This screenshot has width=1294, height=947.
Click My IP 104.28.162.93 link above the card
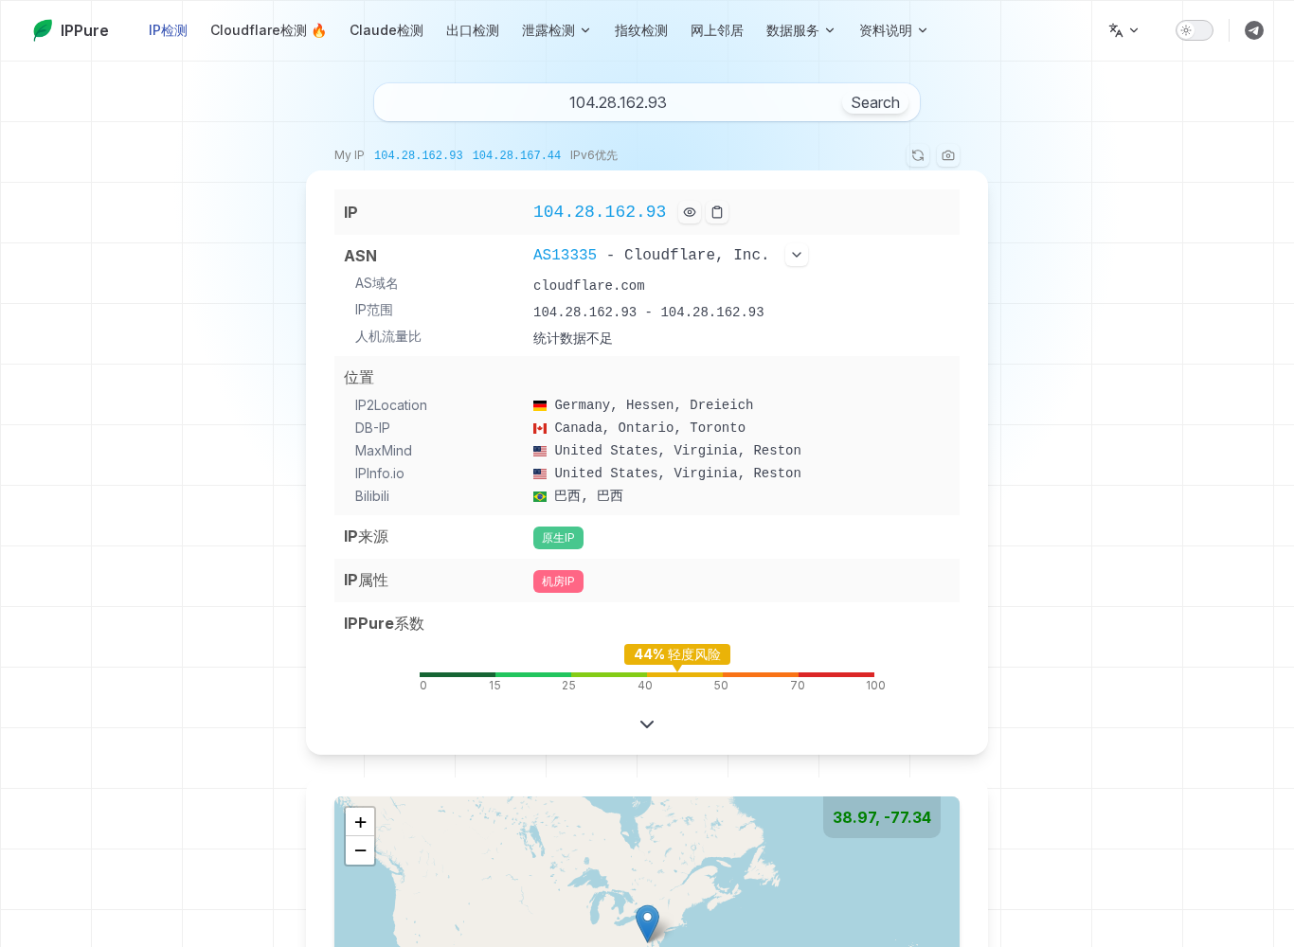[419, 155]
